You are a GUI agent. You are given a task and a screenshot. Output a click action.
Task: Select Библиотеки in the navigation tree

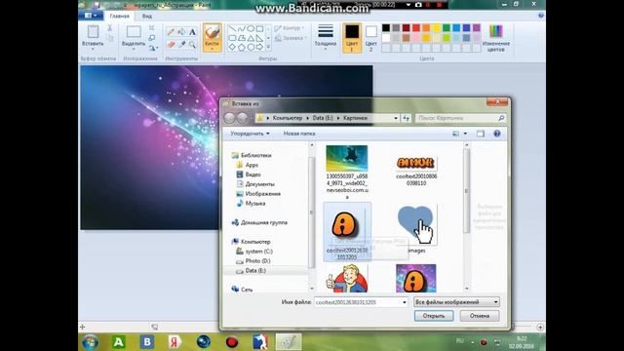(252, 155)
